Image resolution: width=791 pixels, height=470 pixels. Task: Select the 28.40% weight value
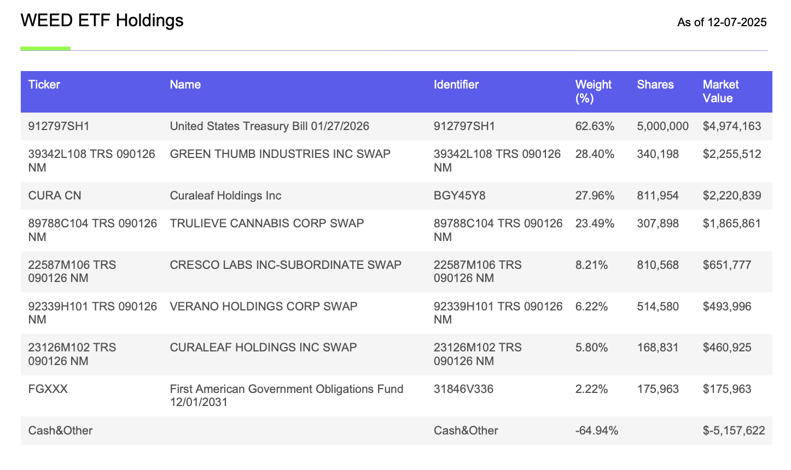(x=595, y=154)
